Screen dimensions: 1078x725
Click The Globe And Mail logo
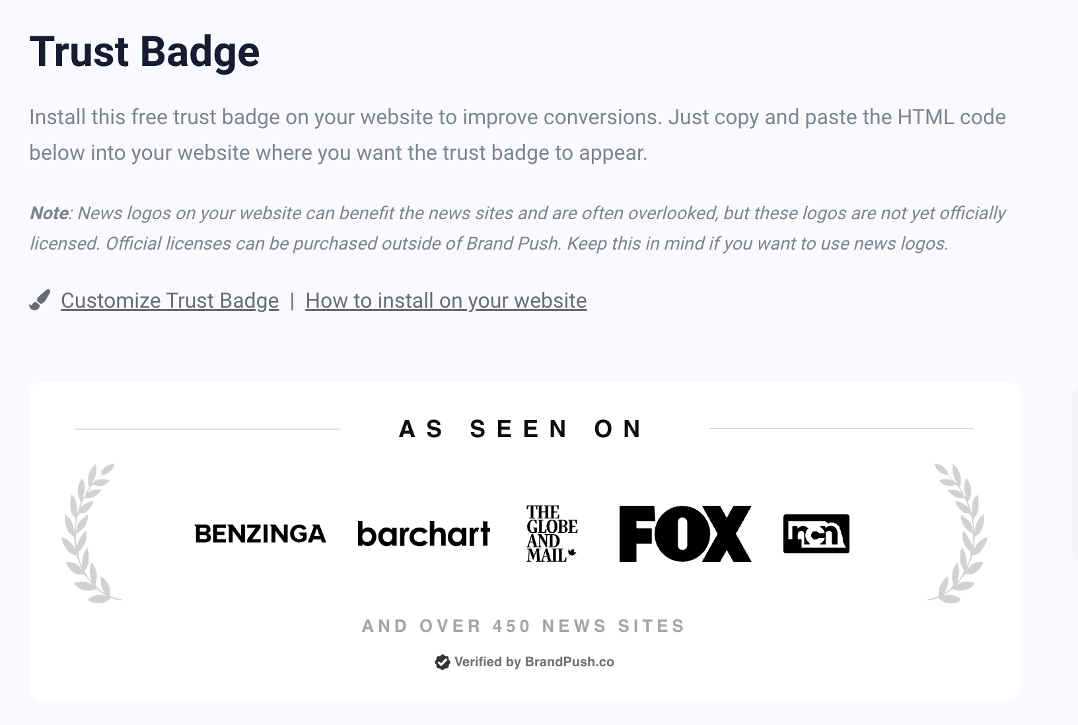pos(552,532)
